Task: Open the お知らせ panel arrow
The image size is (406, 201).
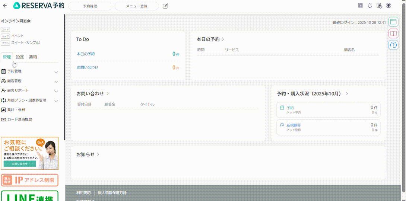Action: click(98, 154)
